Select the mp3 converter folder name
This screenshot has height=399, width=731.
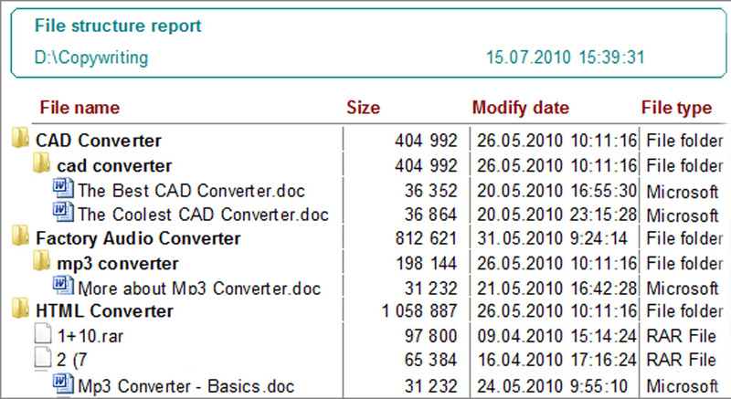pos(118,264)
